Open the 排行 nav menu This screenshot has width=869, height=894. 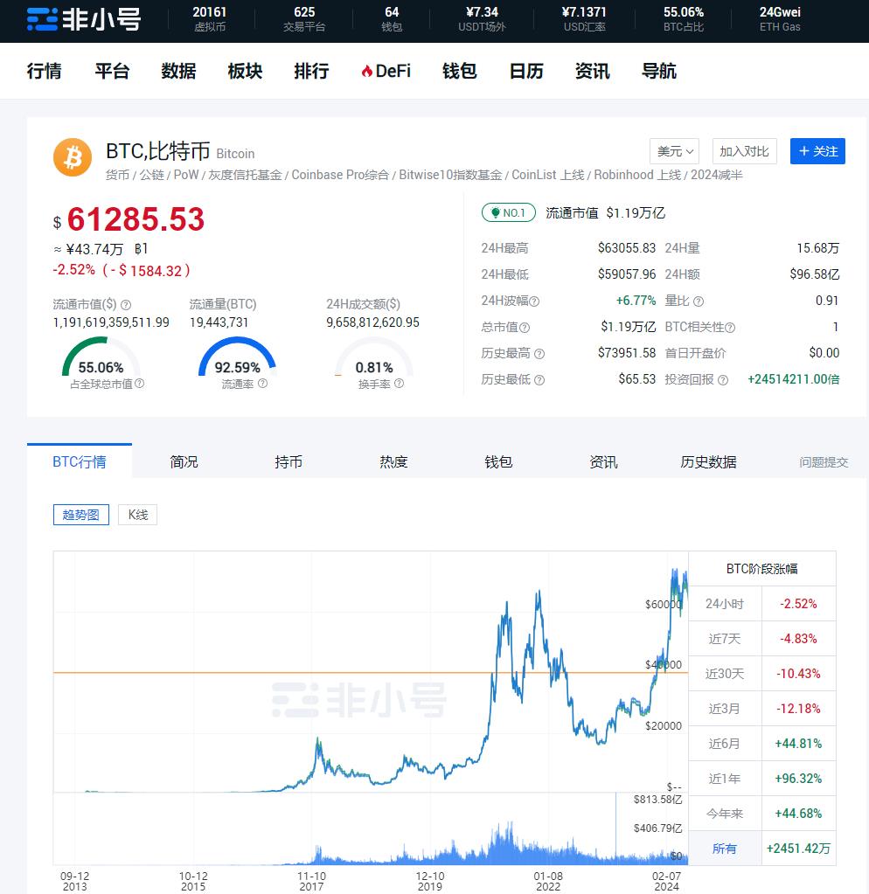click(x=311, y=72)
